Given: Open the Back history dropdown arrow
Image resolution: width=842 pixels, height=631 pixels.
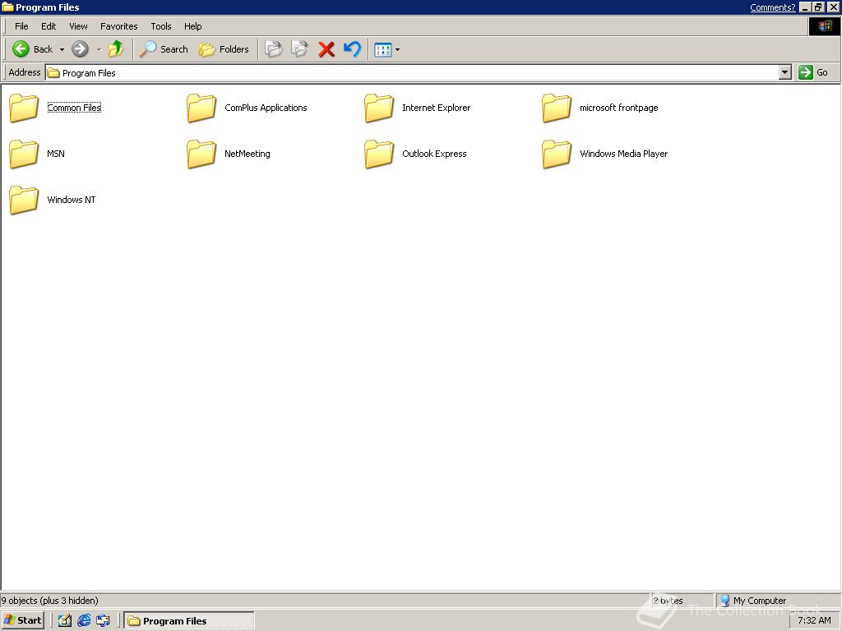Looking at the screenshot, I should [62, 50].
